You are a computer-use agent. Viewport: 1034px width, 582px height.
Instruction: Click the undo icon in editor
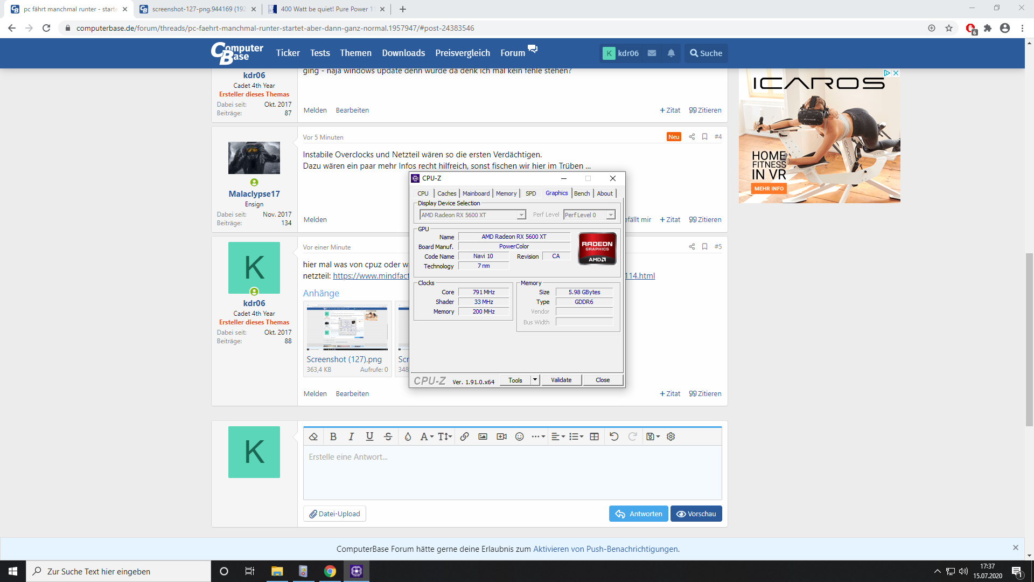tap(614, 436)
